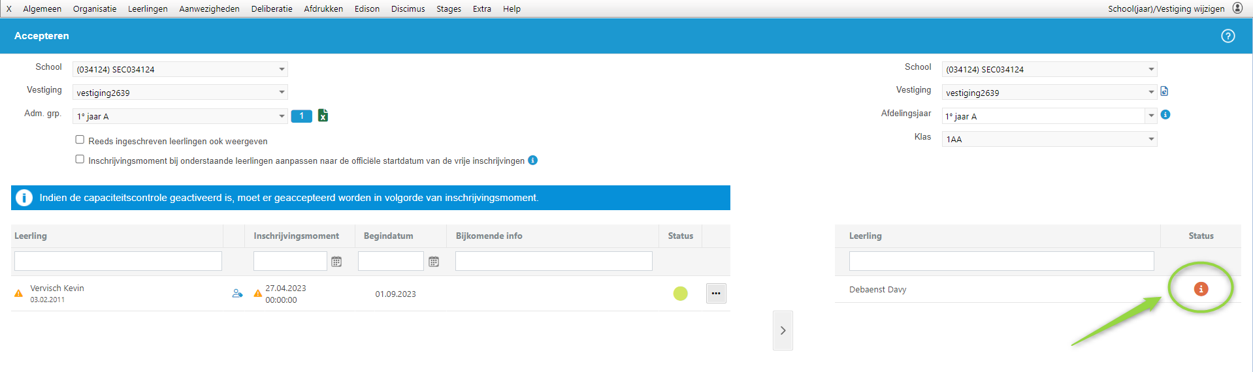1253x372 pixels.
Task: Open the Begindatum calendar picker
Action: point(434,262)
